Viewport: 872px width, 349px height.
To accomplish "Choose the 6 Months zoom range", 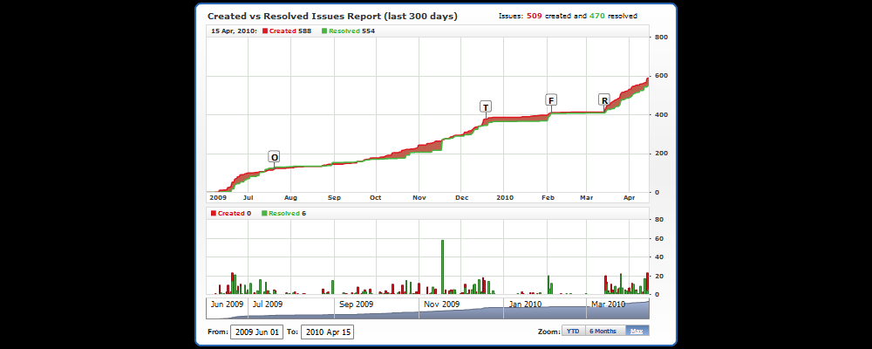I will [604, 332].
